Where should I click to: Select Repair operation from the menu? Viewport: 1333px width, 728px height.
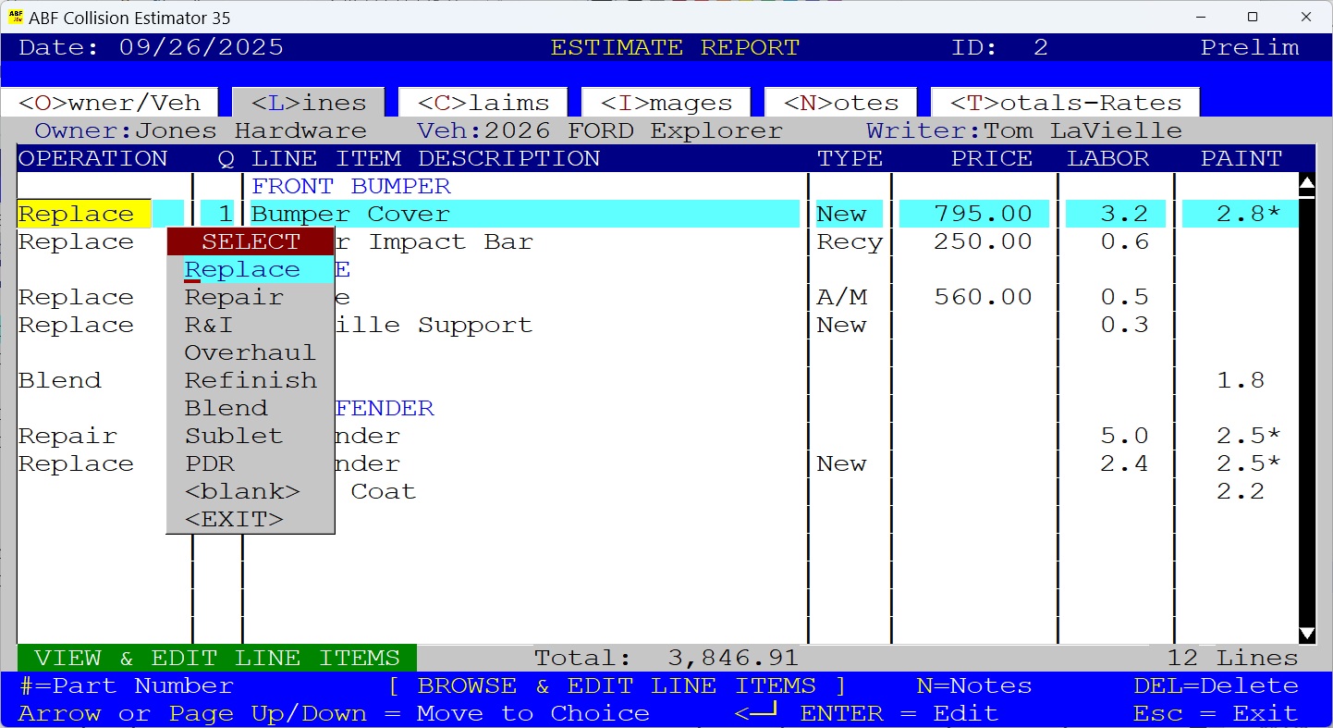pos(233,297)
